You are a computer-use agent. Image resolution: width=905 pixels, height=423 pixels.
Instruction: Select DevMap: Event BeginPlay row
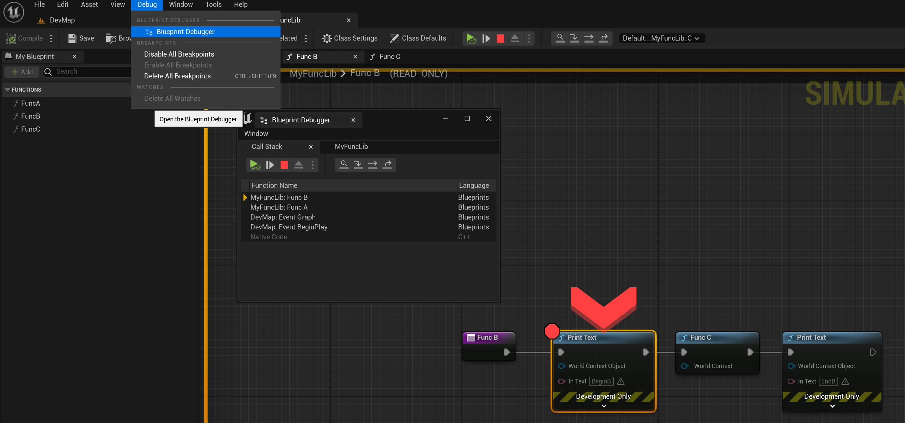[369, 227]
